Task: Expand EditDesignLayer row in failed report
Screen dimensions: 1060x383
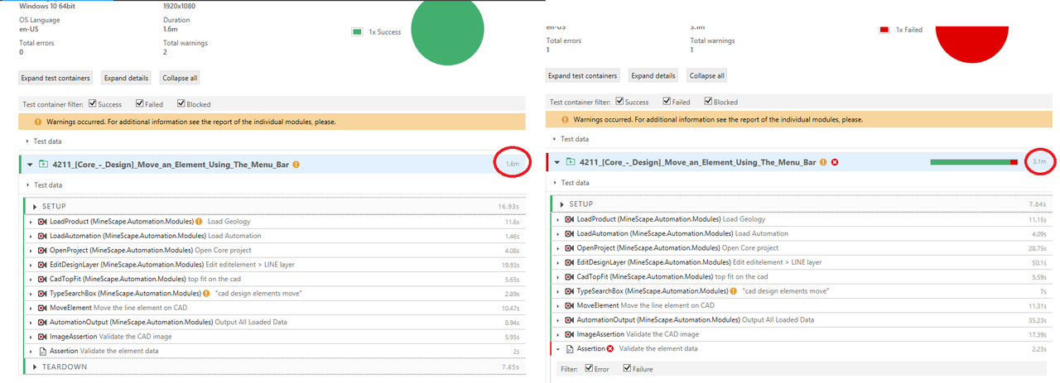Action: click(x=558, y=262)
